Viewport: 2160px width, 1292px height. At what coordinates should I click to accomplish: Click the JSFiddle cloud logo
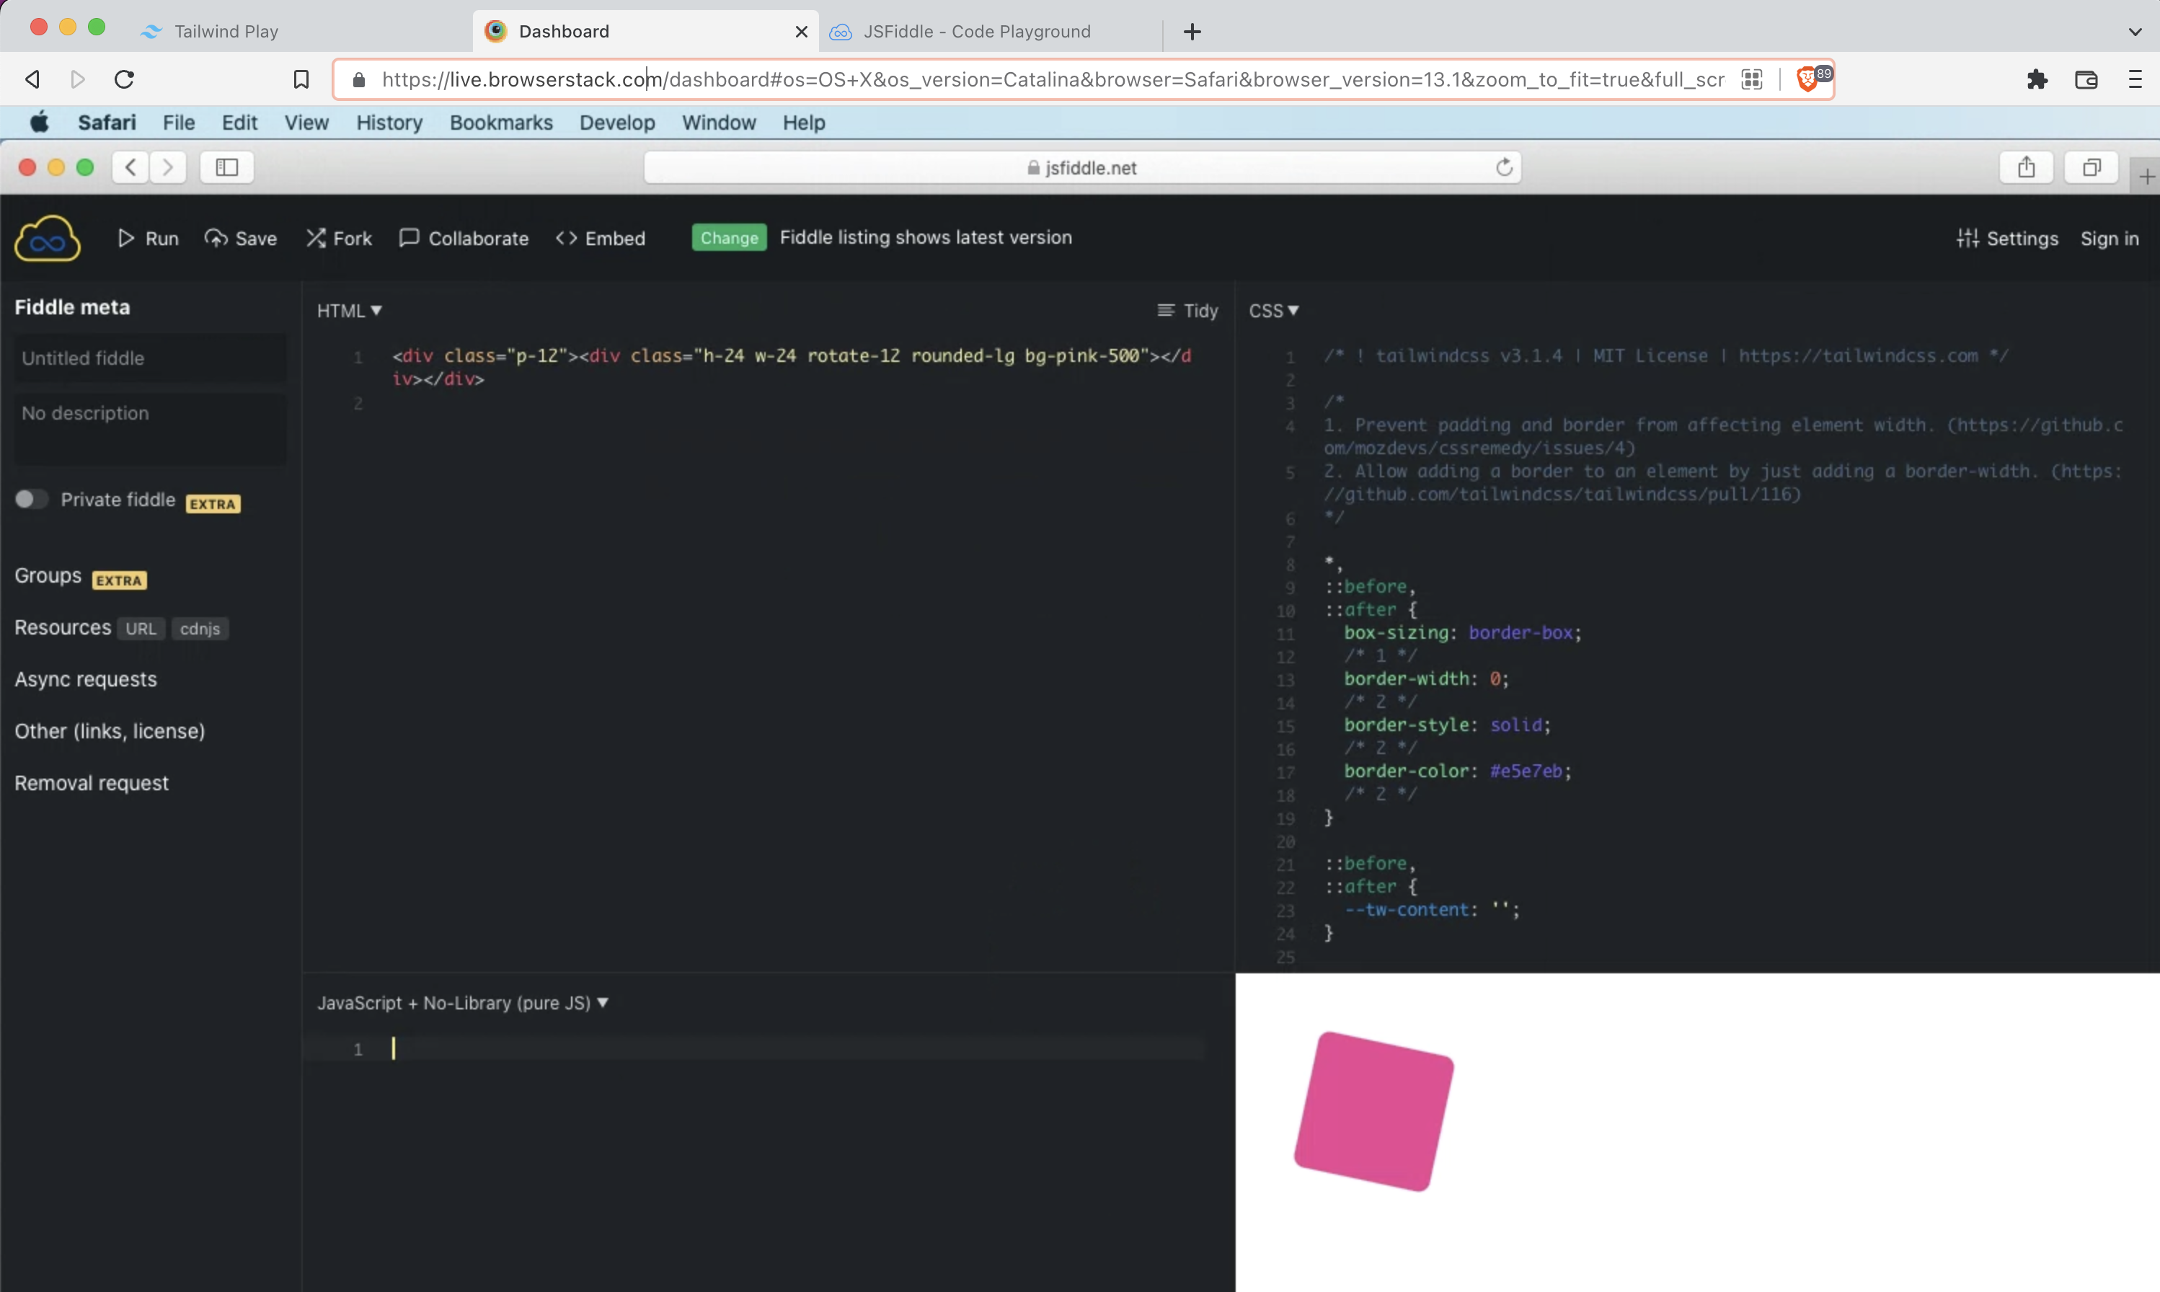(x=47, y=238)
